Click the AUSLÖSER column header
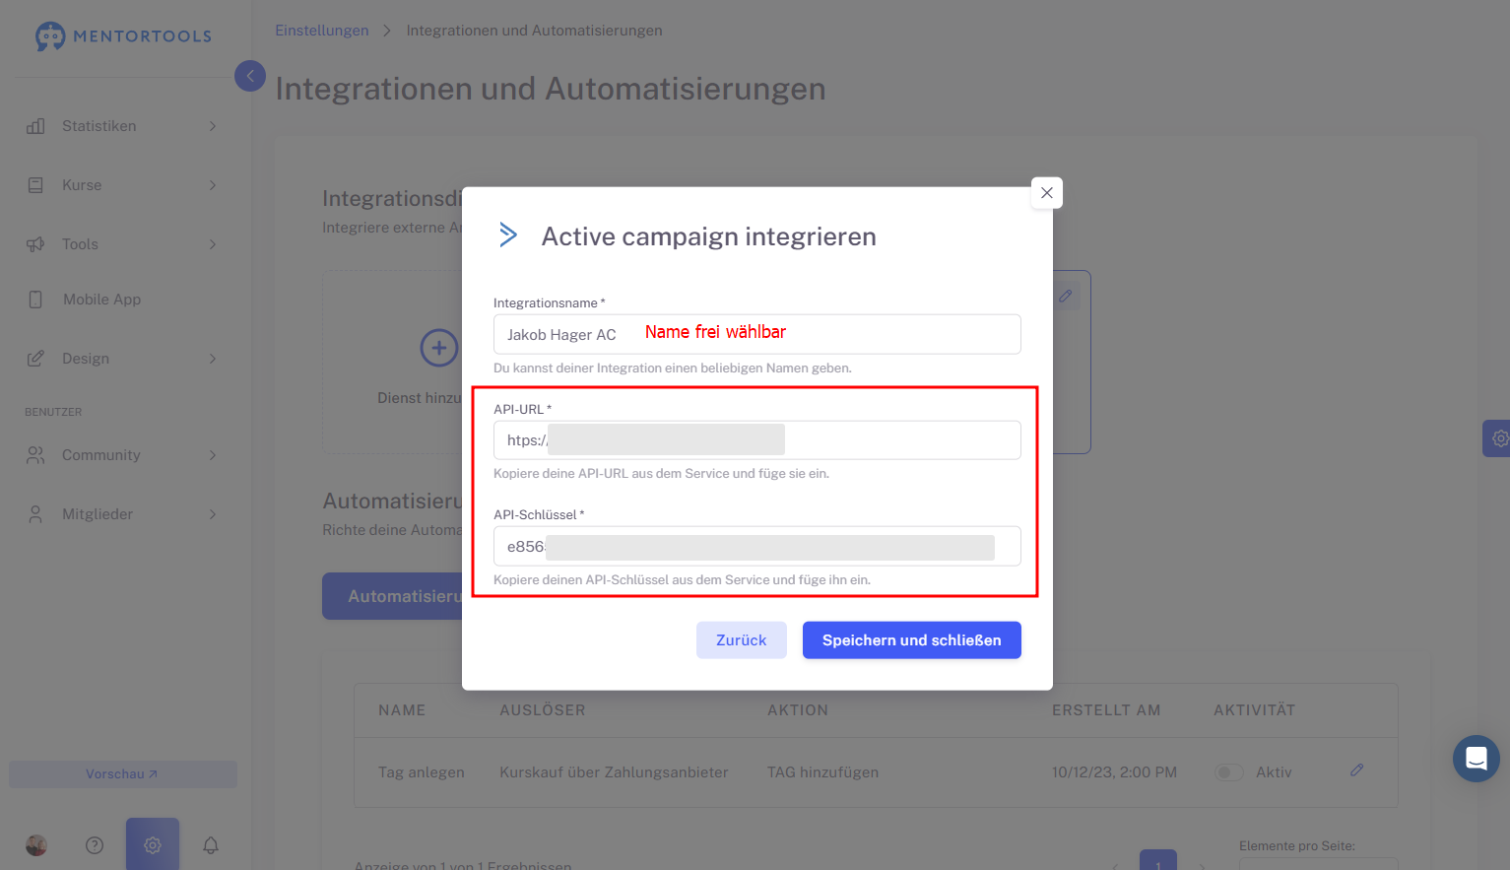The image size is (1510, 870). pyautogui.click(x=543, y=710)
